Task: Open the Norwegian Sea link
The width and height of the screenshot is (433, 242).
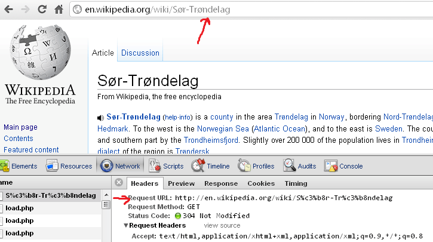Action: click(x=223, y=128)
